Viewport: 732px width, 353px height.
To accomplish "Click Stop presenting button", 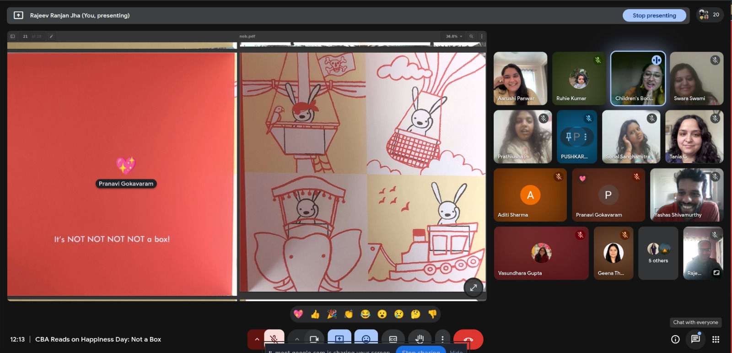I will click(654, 16).
